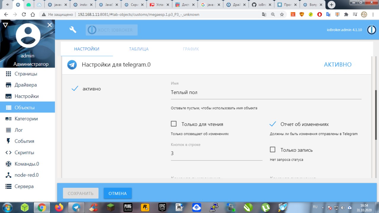This screenshot has height=213, width=379.
Task: Open Категории in the sidebar
Action: tap(28, 118)
